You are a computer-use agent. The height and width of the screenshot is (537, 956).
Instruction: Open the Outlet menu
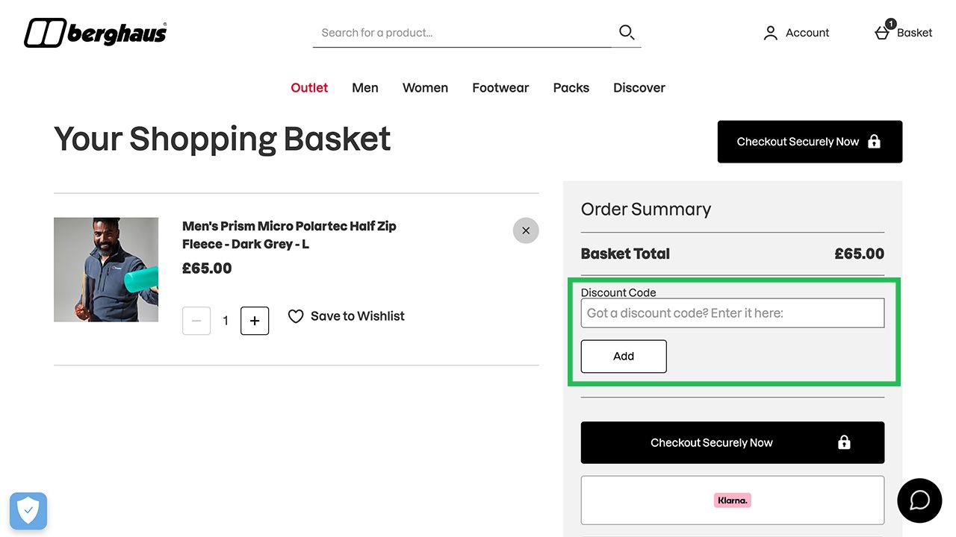[x=309, y=87]
